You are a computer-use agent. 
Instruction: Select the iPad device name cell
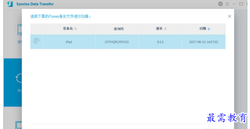tap(69, 42)
